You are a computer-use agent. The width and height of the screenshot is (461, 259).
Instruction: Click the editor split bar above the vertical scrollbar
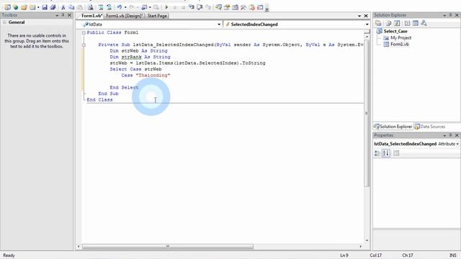coord(367,32)
